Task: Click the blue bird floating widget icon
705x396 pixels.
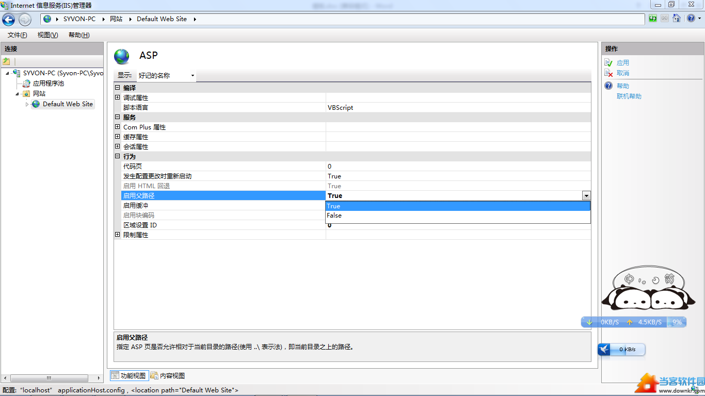Action: [x=604, y=350]
